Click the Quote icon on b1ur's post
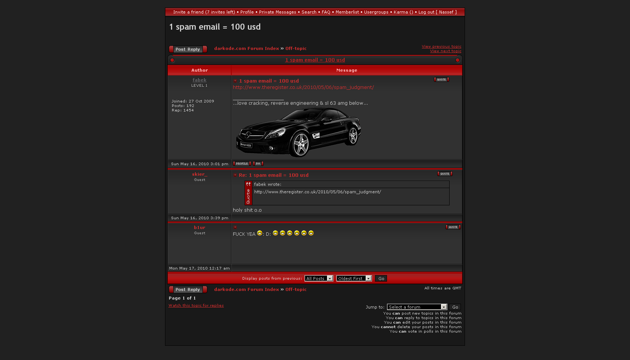Viewport: 630px width, 360px height. coord(453,227)
